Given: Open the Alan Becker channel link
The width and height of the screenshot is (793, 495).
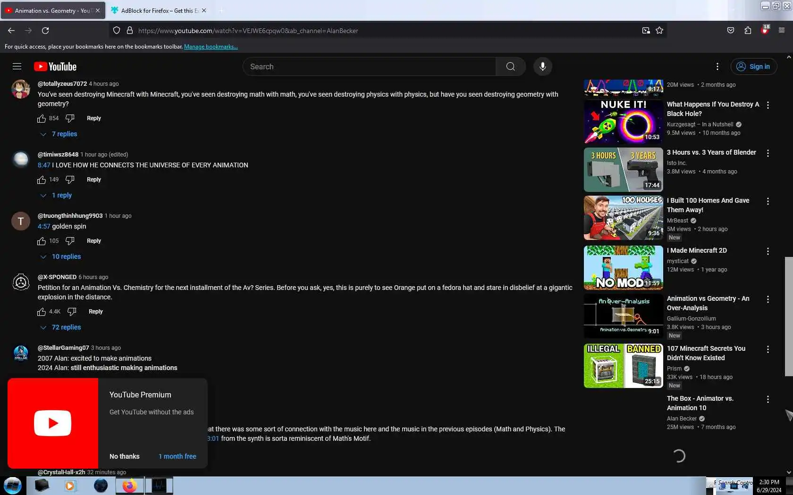Looking at the screenshot, I should point(682,419).
